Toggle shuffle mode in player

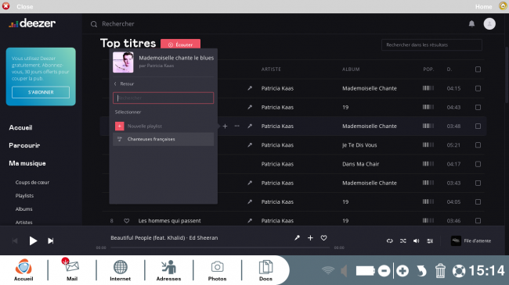point(403,240)
